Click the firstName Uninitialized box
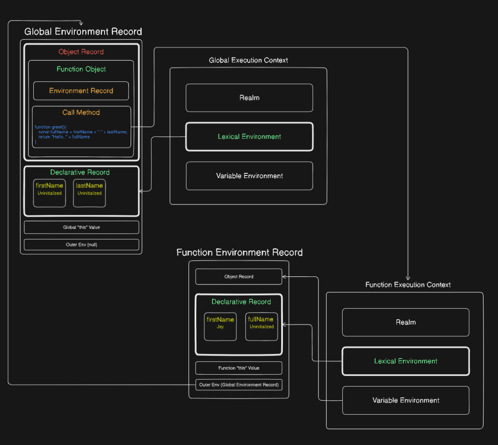Screen dimensions: 498x445 [x=49, y=193]
